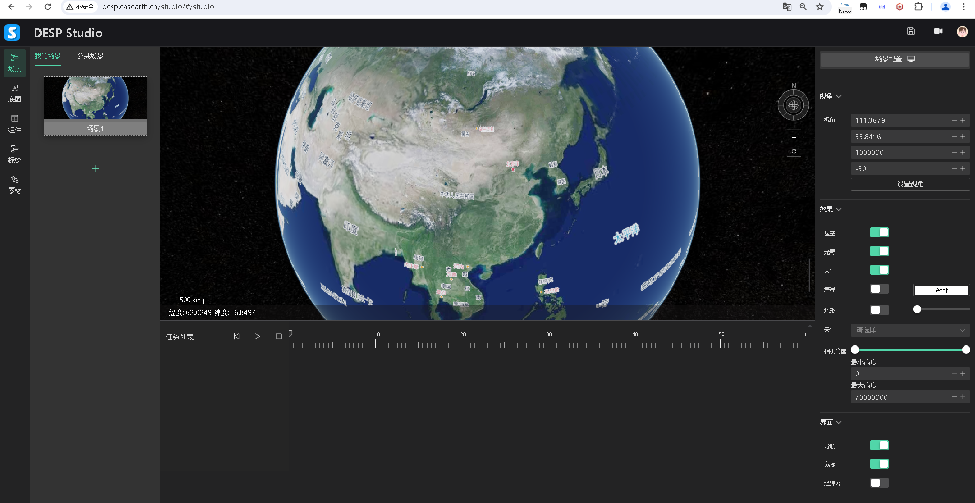This screenshot has width=975, height=503.
Task: Click the video camera record icon
Action: tap(938, 31)
